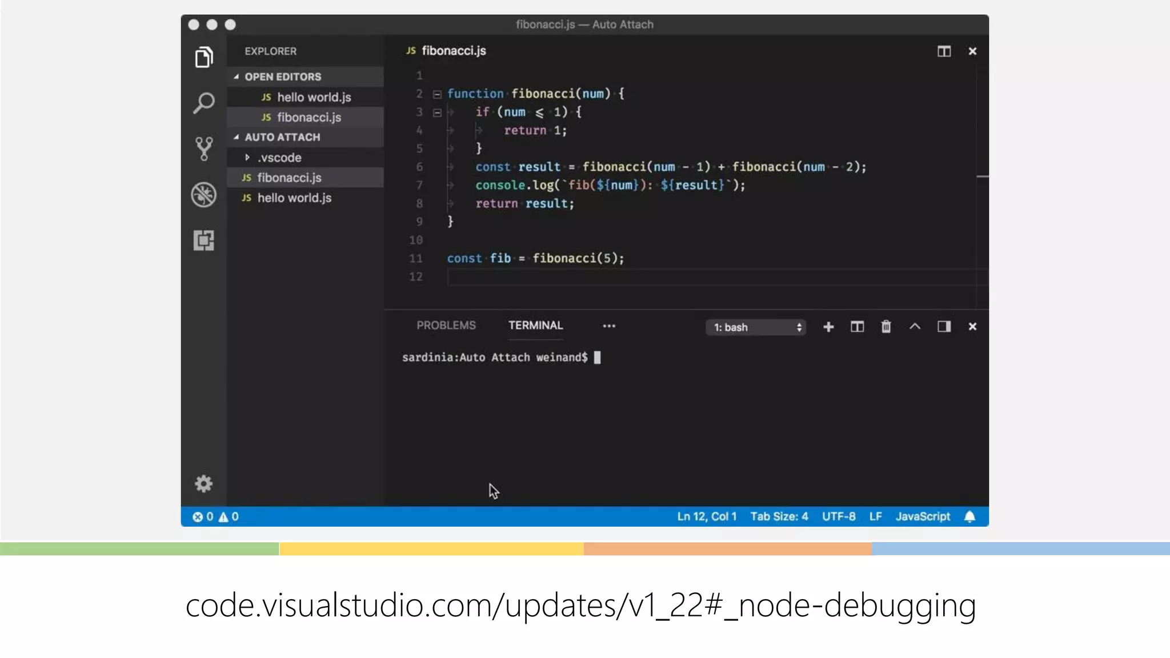Maximize the terminal panel with chevron
Image resolution: width=1170 pixels, height=658 pixels.
pos(915,327)
